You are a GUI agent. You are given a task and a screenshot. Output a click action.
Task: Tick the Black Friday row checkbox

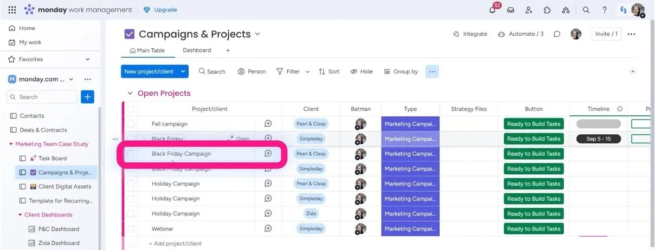[x=131, y=139]
